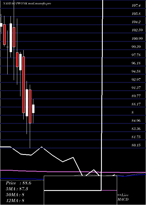This screenshot has width=146, height=205.
Task: Click the 104.2 price axis label
Action: pos(136,22)
